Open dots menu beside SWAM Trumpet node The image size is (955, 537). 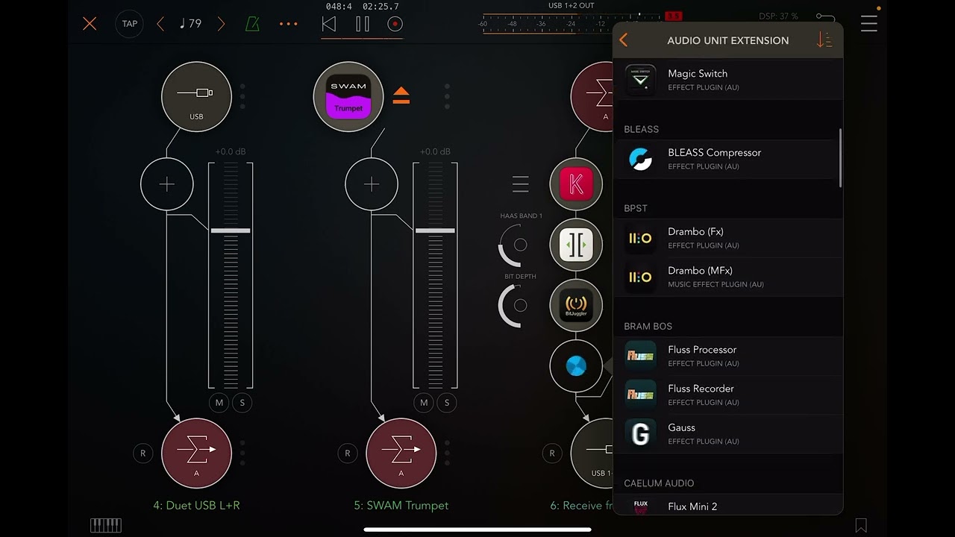point(447,96)
